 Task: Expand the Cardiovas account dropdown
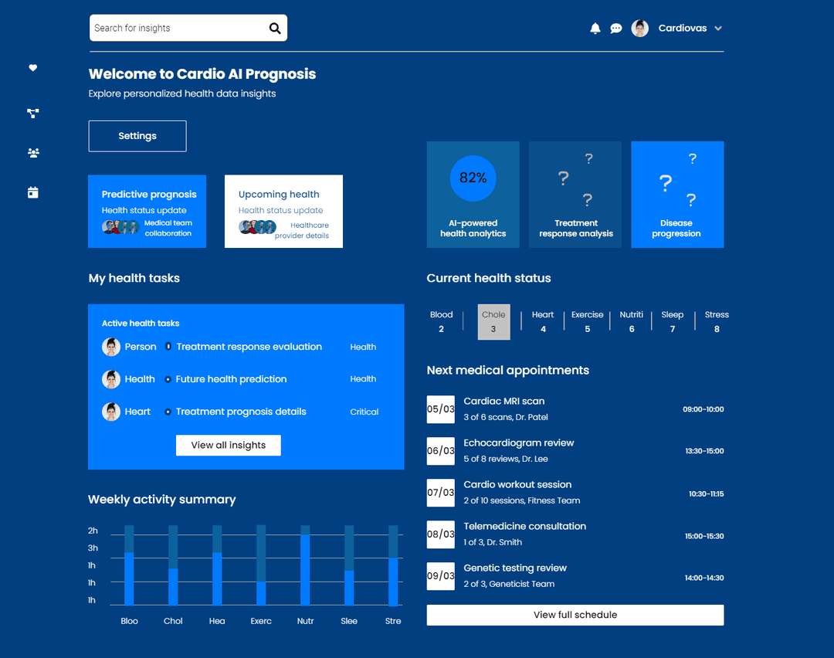click(x=718, y=29)
